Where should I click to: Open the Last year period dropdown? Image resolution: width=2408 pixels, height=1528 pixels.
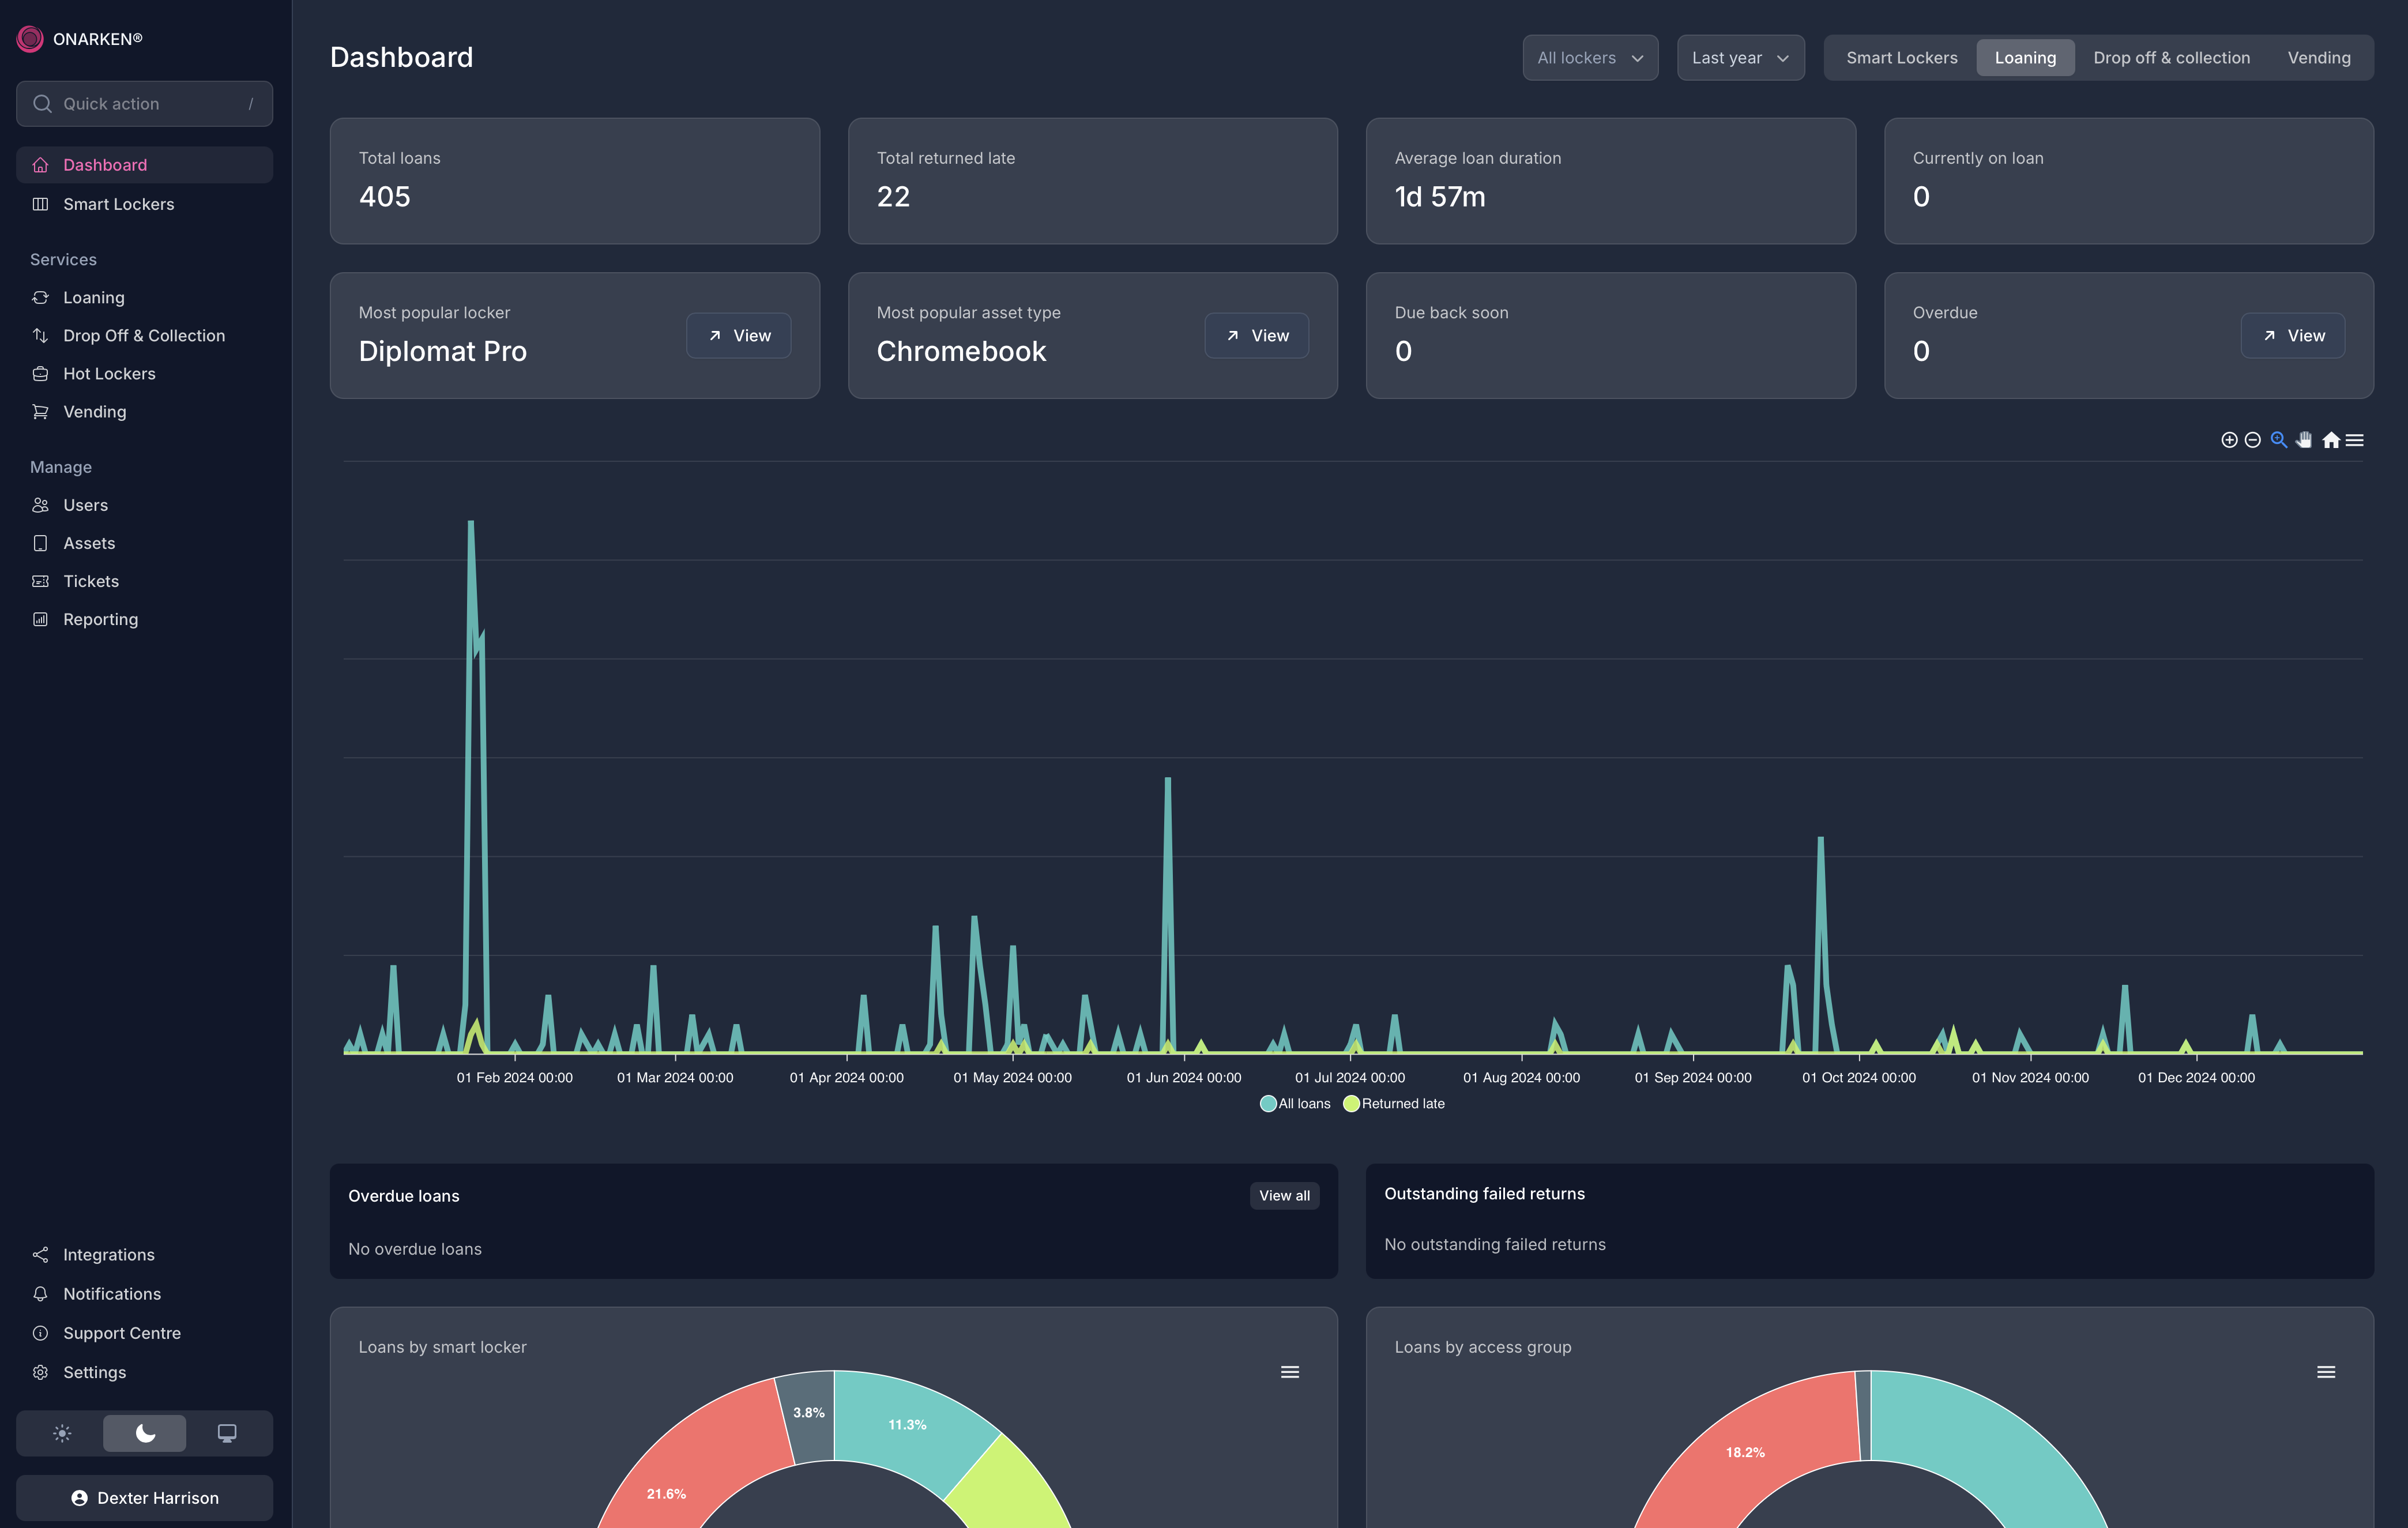(1740, 58)
